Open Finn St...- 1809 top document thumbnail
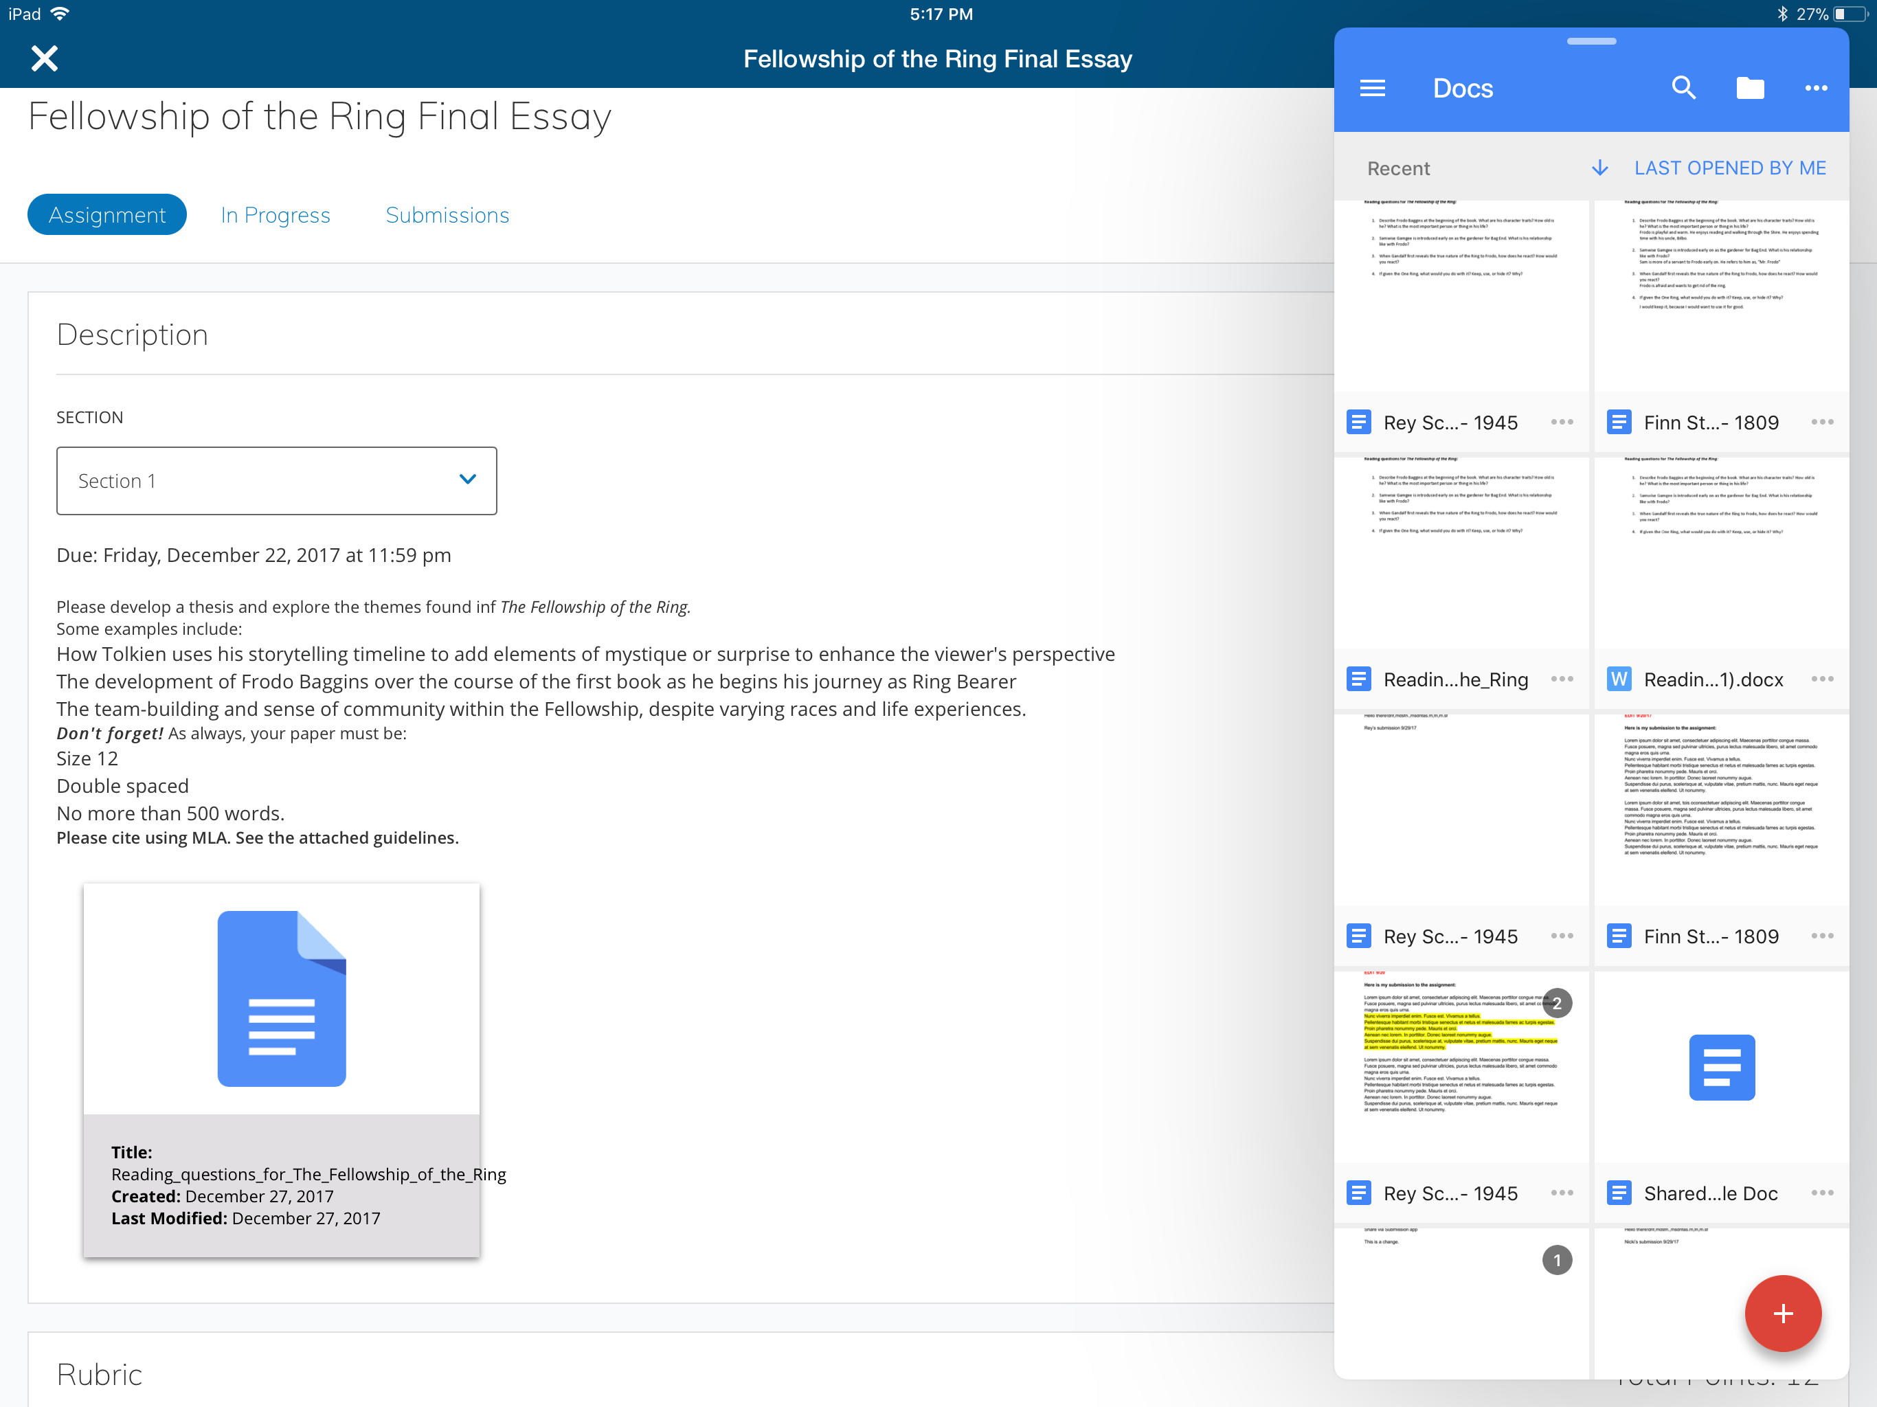This screenshot has height=1407, width=1877. click(x=1721, y=295)
